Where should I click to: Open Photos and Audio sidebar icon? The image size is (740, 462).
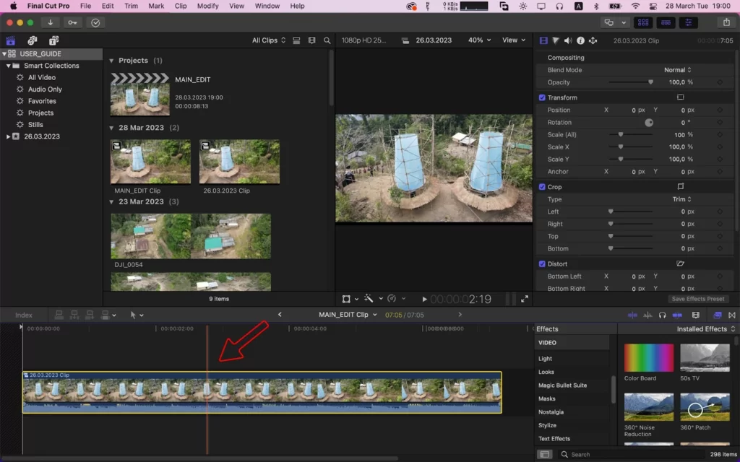[x=33, y=40]
